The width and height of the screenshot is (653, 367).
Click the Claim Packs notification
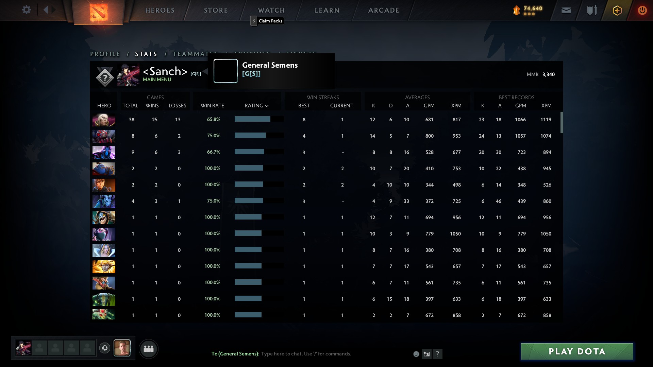pyautogui.click(x=267, y=21)
